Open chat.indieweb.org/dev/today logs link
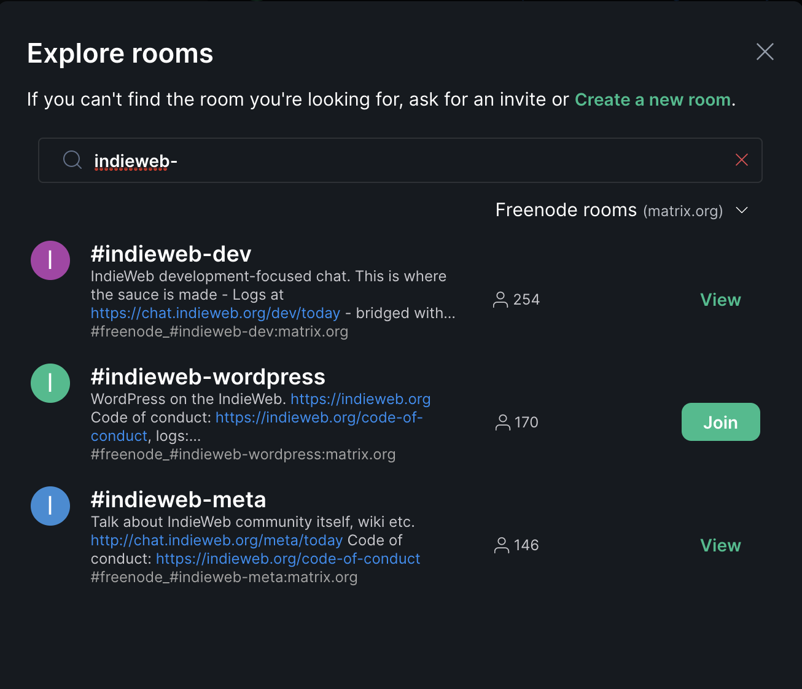The width and height of the screenshot is (802, 689). point(216,313)
